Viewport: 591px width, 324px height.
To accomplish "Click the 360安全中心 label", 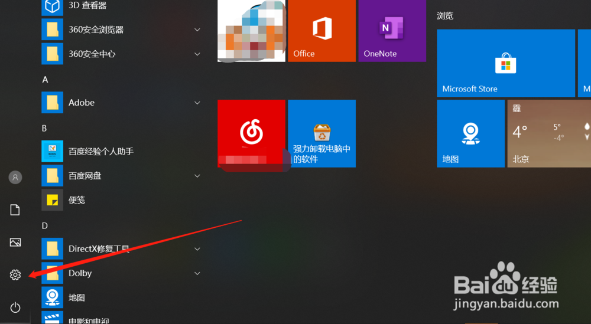I will (92, 54).
